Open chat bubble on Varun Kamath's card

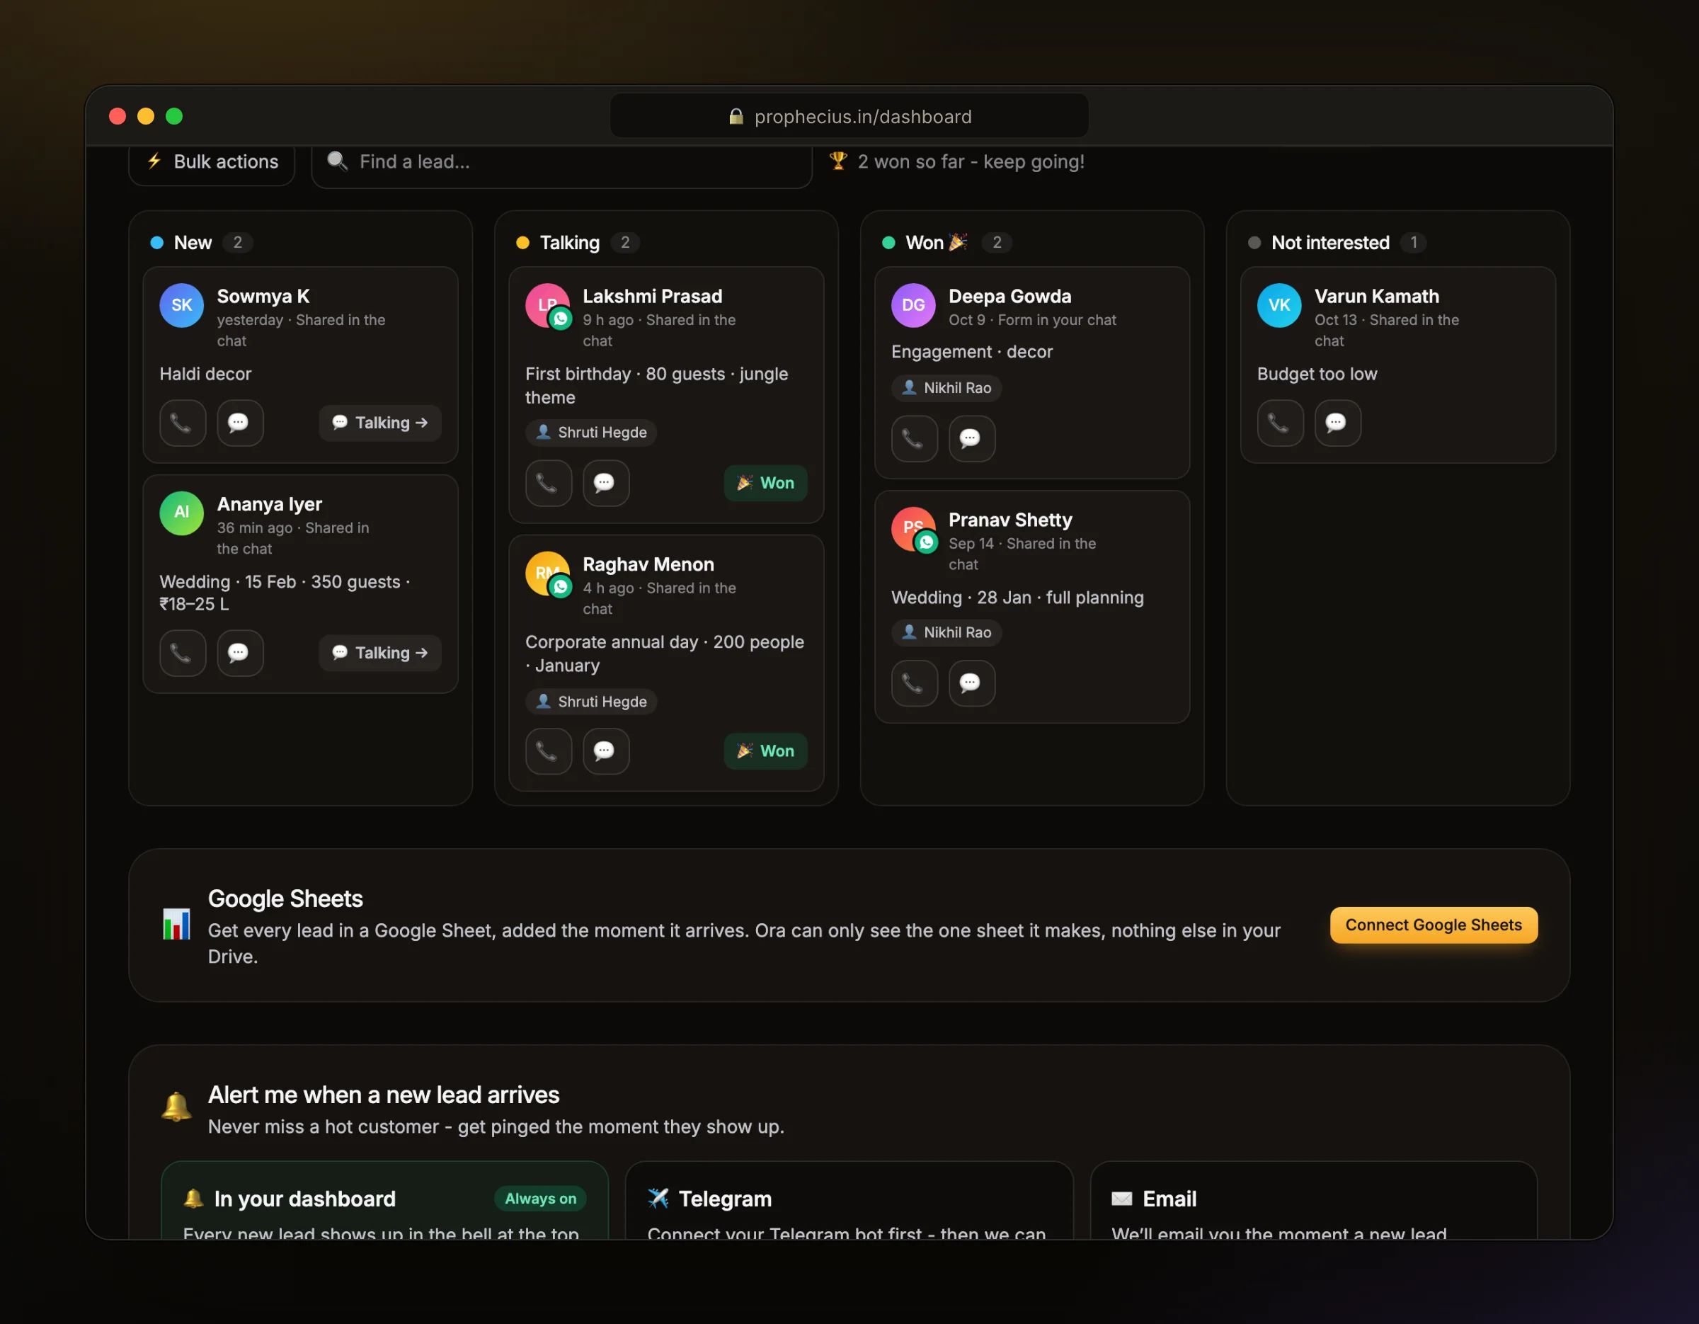coord(1337,423)
